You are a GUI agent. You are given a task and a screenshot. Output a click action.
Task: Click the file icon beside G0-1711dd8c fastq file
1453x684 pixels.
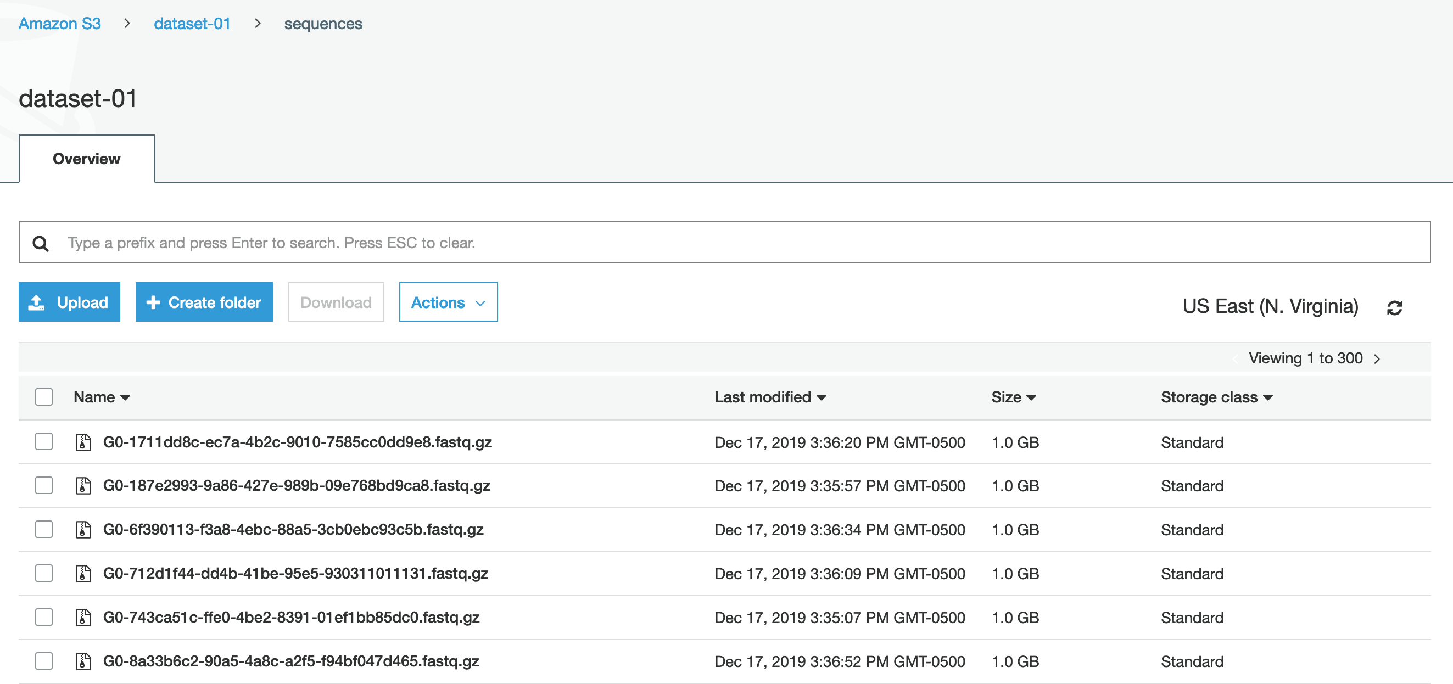83,442
